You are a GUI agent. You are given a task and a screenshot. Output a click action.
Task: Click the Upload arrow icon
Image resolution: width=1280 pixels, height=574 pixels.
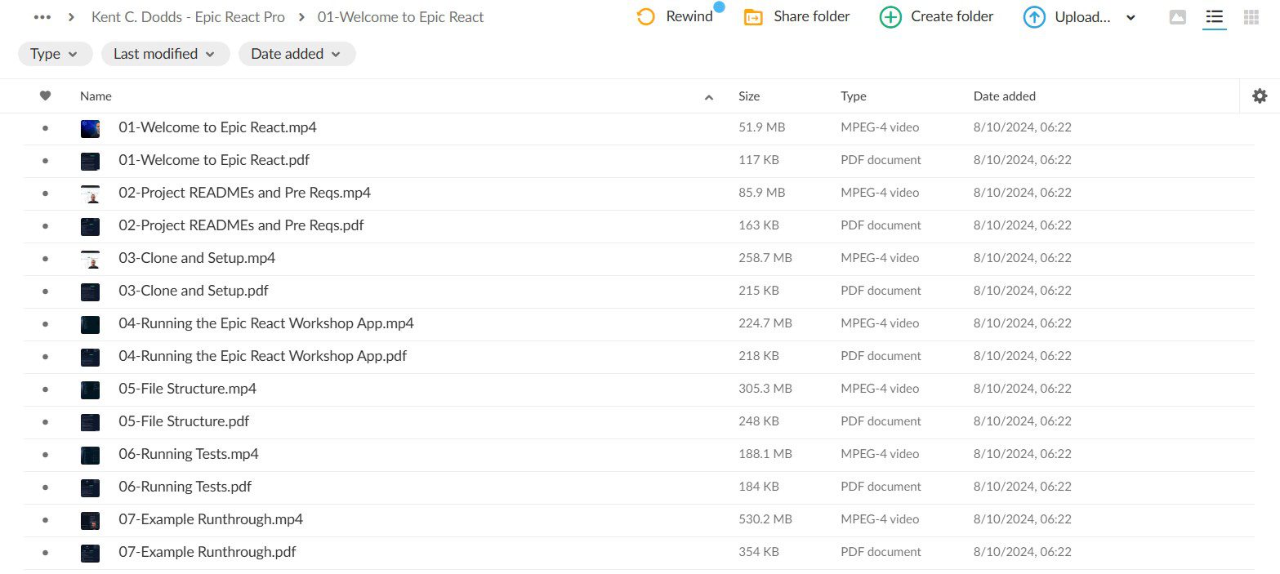tap(1034, 17)
